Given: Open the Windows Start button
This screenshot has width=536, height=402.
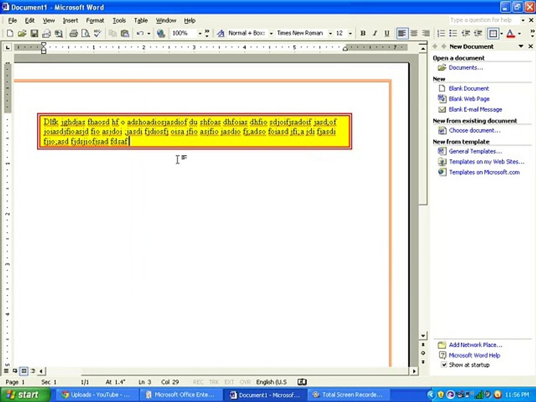Looking at the screenshot, I should pos(25,395).
